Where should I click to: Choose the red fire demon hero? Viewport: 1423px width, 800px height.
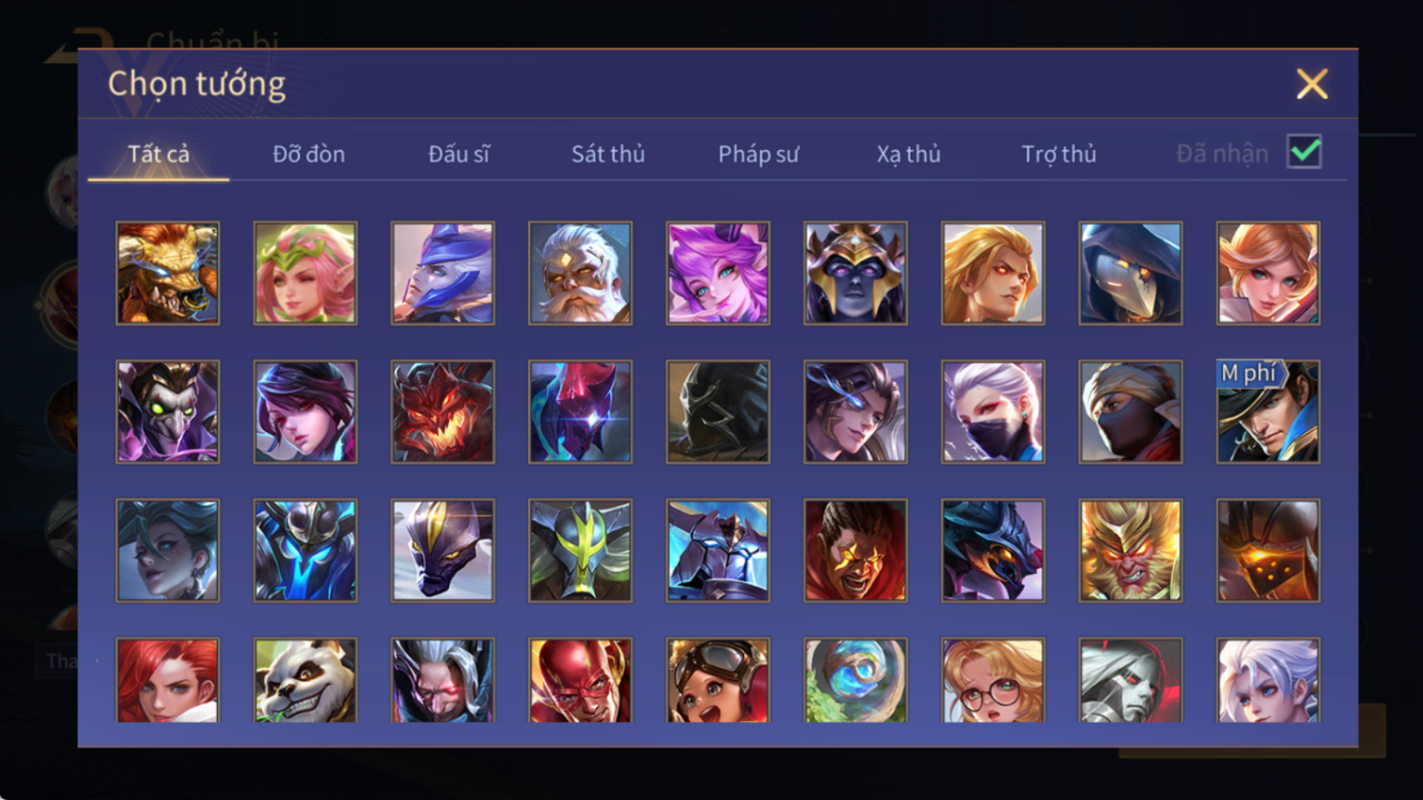point(443,411)
